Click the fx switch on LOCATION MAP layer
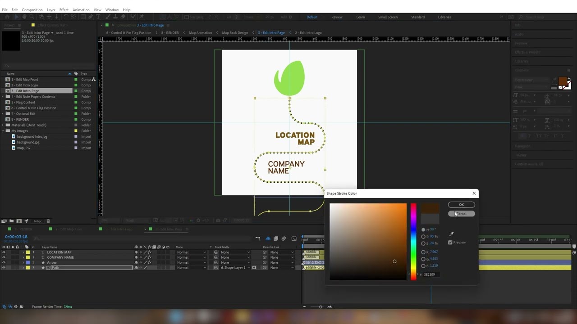This screenshot has width=577, height=324. 150,252
